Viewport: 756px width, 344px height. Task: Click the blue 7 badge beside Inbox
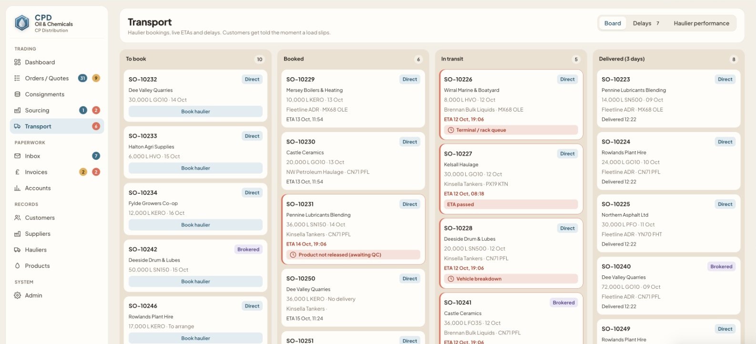96,156
